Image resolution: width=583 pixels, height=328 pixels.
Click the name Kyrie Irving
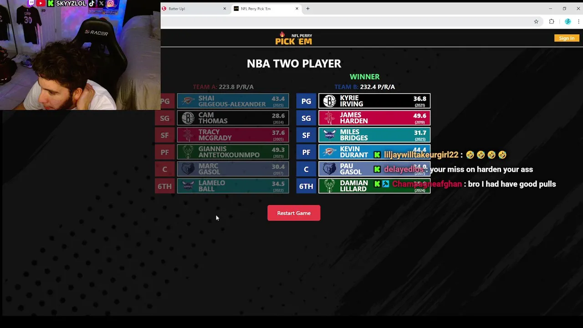click(351, 101)
